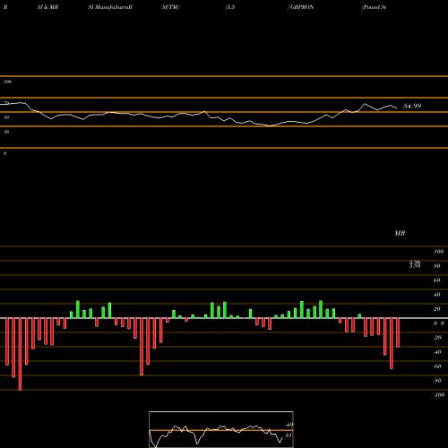Screen dimensions: 448x448
Task: Click the MR axis label -100
Action: point(439,395)
